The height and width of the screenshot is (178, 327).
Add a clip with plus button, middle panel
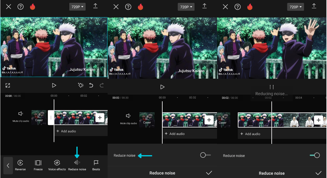pyautogui.click(x=209, y=120)
